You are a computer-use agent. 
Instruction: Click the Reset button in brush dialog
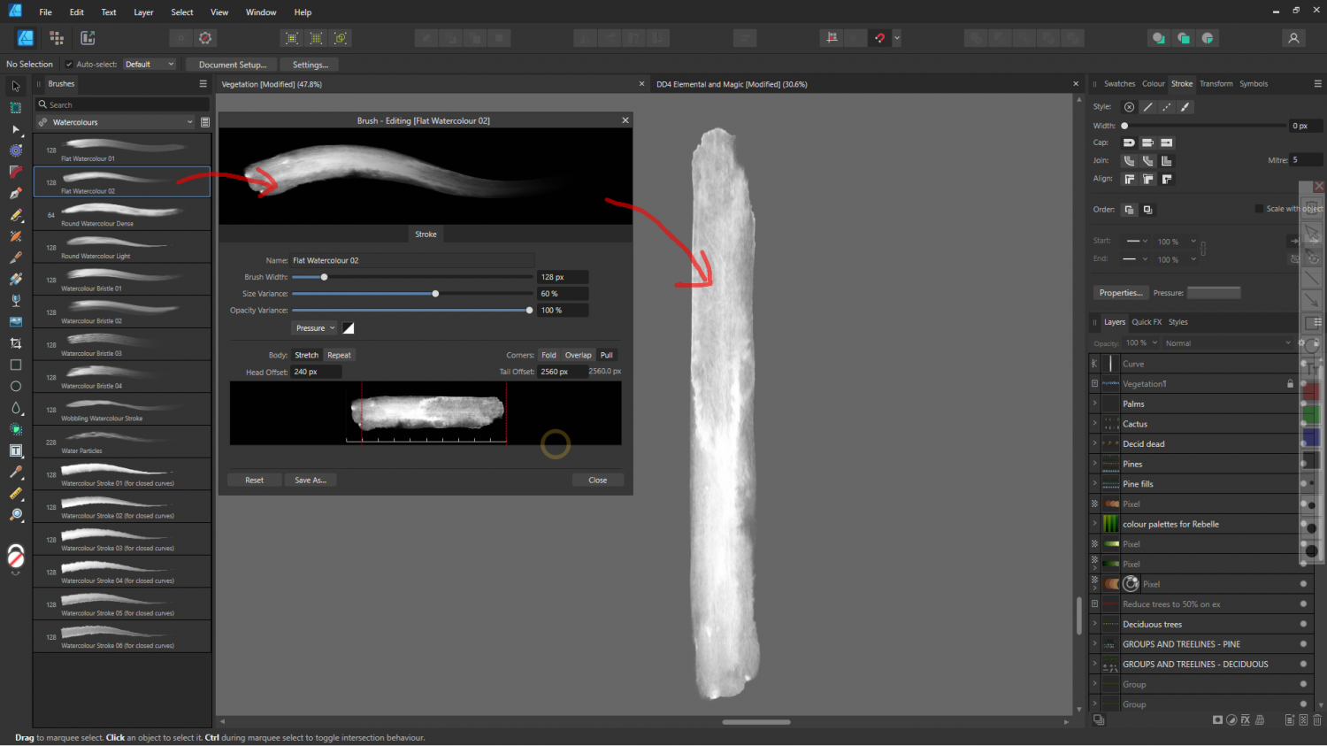click(x=254, y=481)
